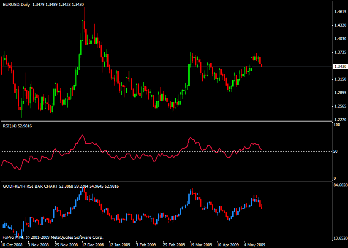Click the 1.2855 price axis label

coord(340,93)
